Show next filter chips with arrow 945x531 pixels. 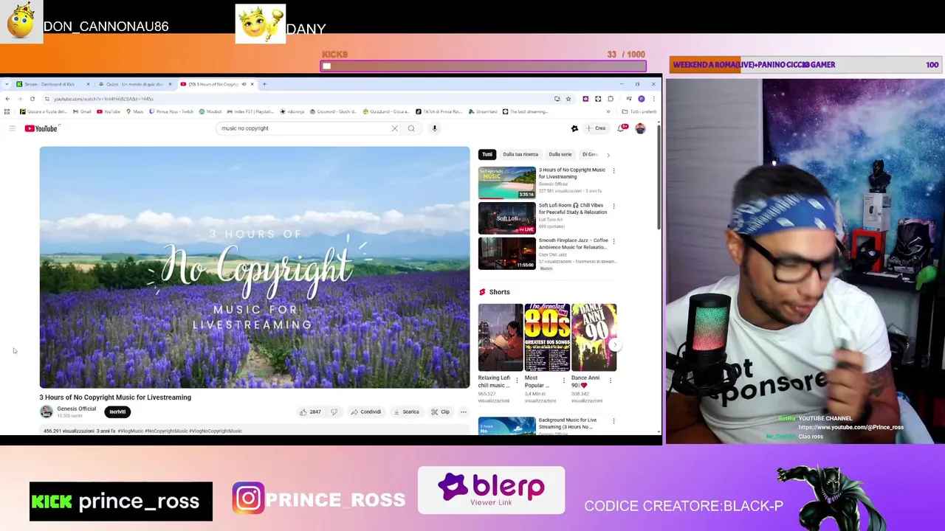(x=608, y=154)
